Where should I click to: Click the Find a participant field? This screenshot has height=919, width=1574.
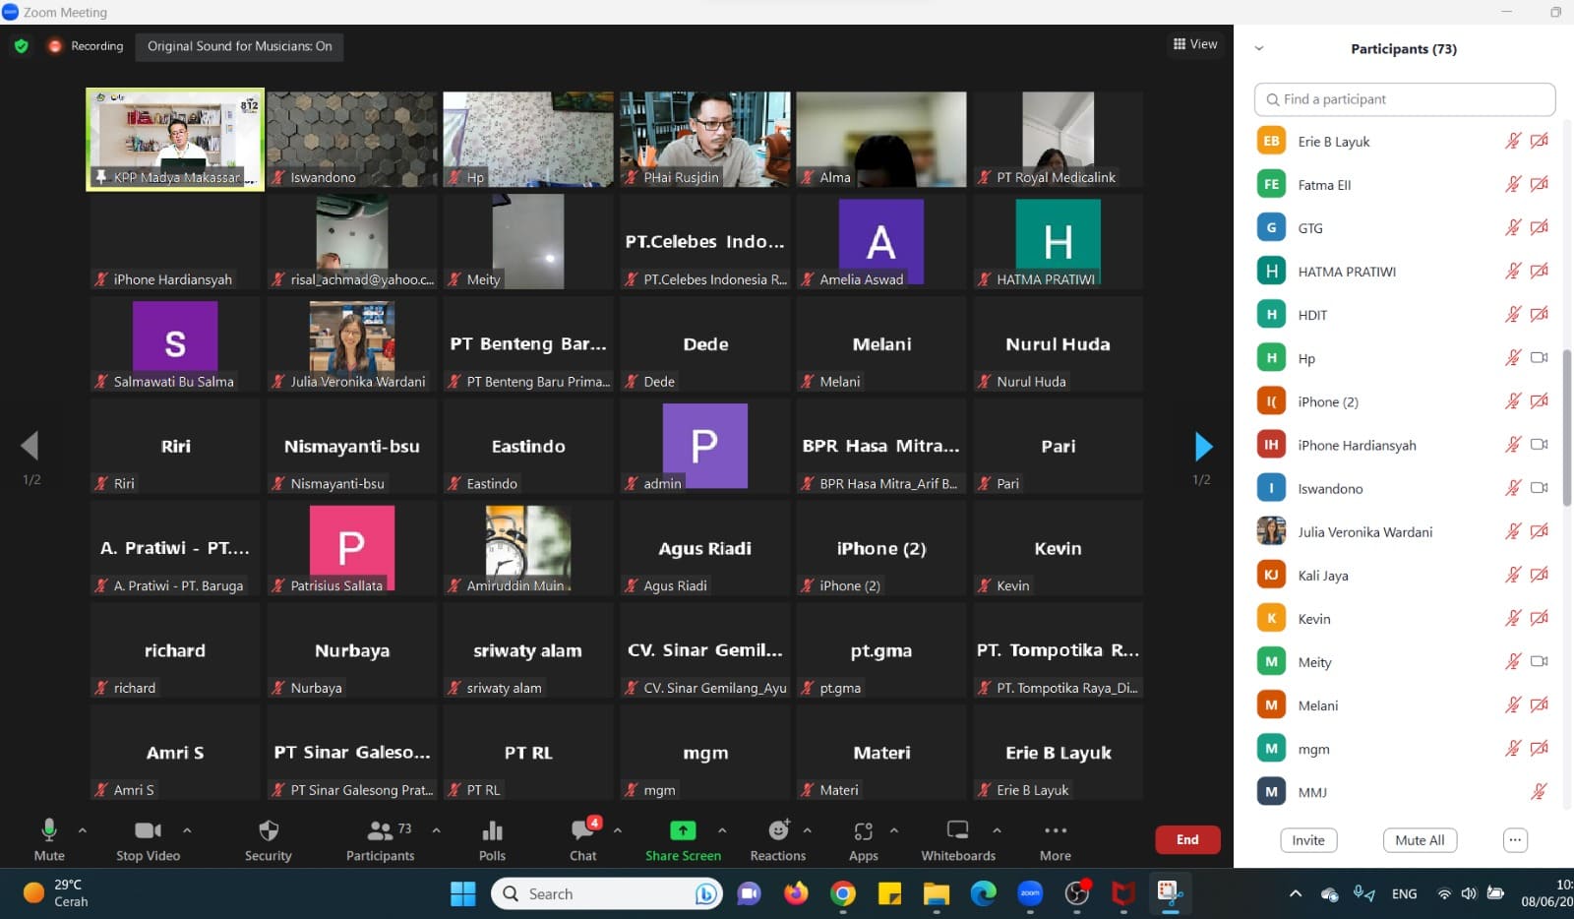(x=1405, y=99)
